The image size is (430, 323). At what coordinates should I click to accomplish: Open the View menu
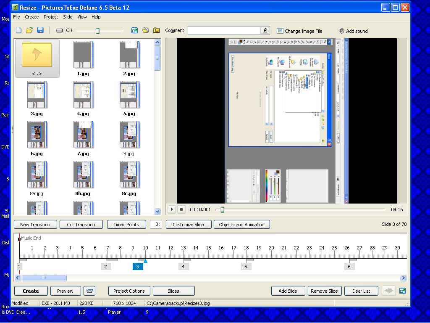tap(82, 17)
